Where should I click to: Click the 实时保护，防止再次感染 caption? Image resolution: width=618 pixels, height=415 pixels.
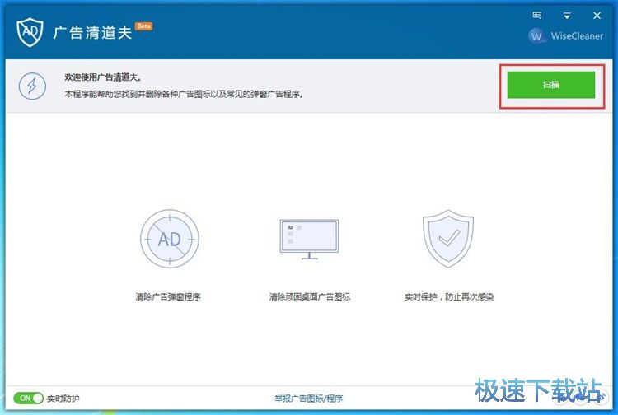point(448,296)
